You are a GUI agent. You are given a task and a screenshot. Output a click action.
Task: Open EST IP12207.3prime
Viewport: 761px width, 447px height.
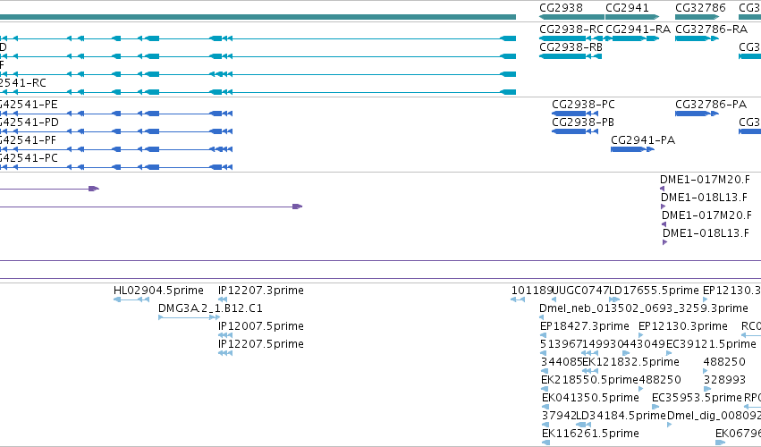click(x=261, y=291)
